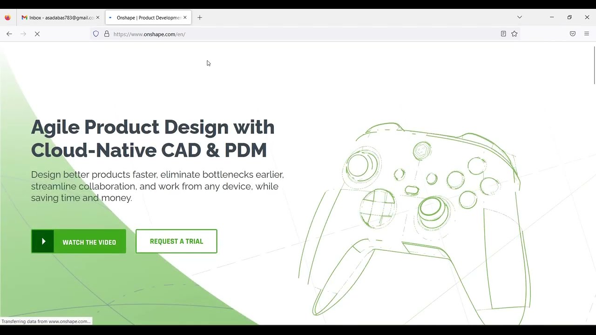596x335 pixels.
Task: Close the Gmail Inbox tab
Action: point(97,17)
